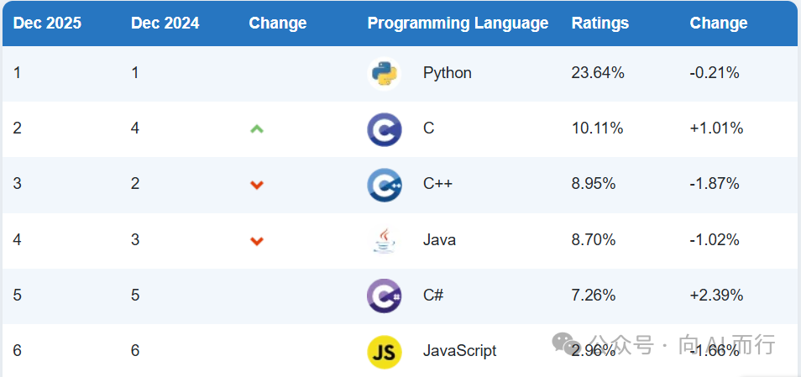Click the +2.39% change for C#
Image resolution: width=801 pixels, height=377 pixels.
pos(716,296)
